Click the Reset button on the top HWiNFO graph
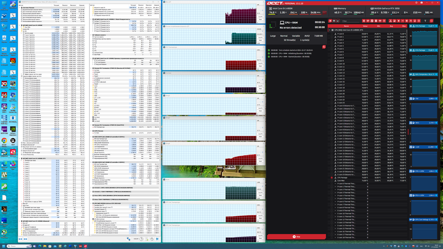The height and width of the screenshot is (249, 443). point(261,20)
